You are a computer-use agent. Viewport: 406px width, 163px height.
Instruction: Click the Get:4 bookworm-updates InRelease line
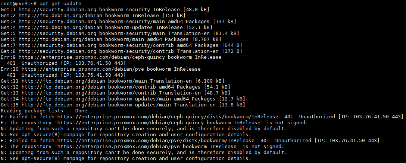tap(106, 28)
